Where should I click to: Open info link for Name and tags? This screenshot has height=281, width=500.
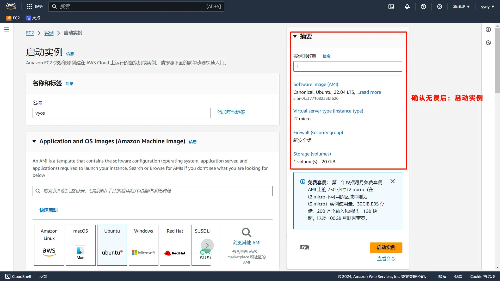(x=69, y=84)
